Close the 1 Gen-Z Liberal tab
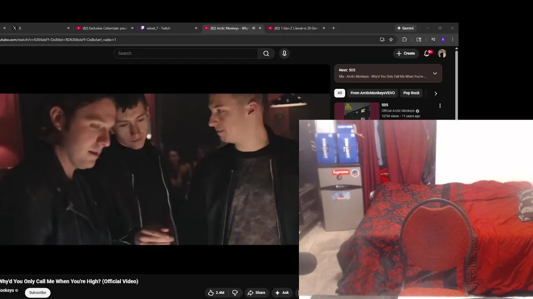This screenshot has width=533, height=299. coord(324,28)
